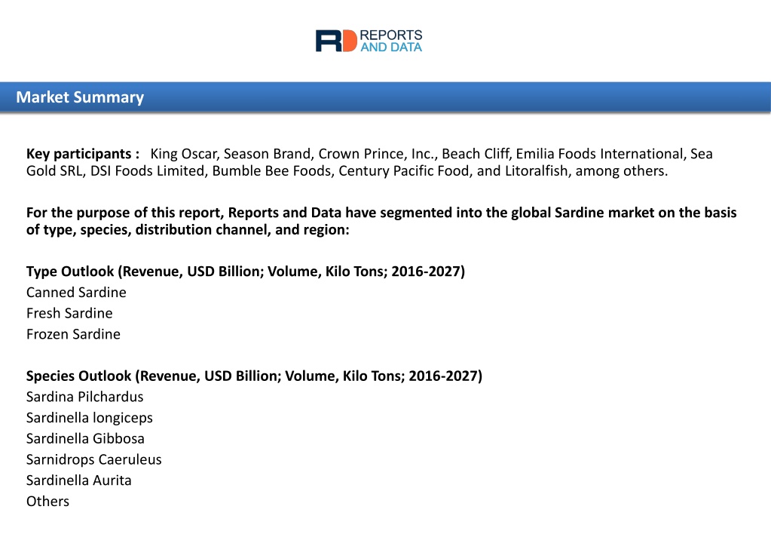Click 'Bumble Bee Foods' in the participants list

272,171
